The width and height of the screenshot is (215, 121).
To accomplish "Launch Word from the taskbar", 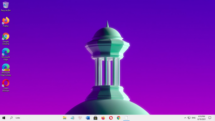I will point(88,118).
